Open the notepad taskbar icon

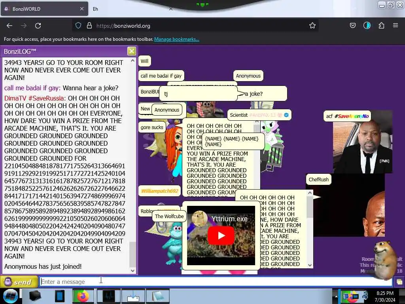pos(158,296)
